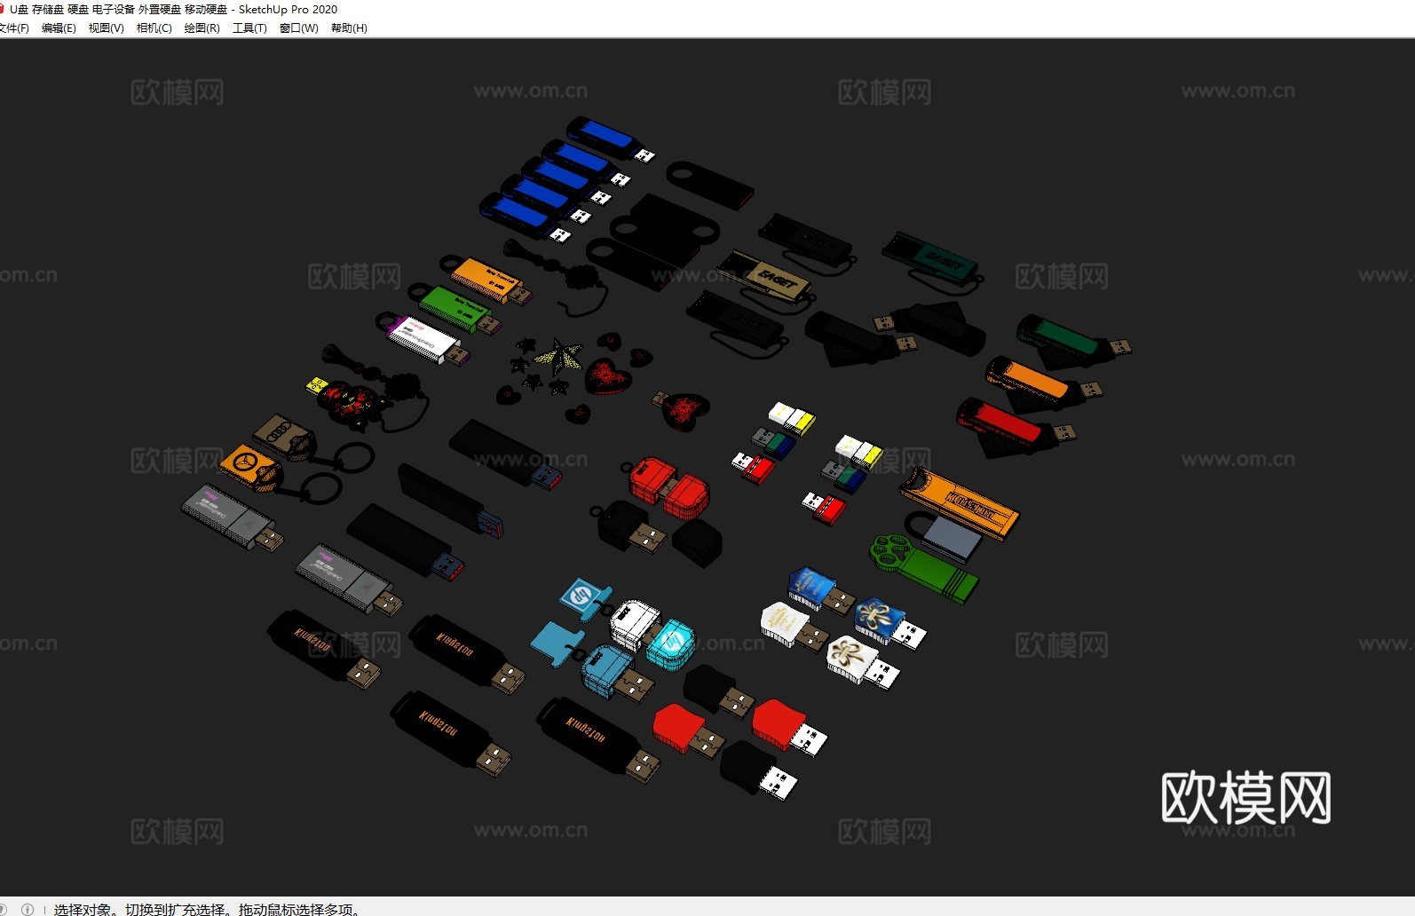Open the 绘图(R) draw menu

click(x=202, y=28)
